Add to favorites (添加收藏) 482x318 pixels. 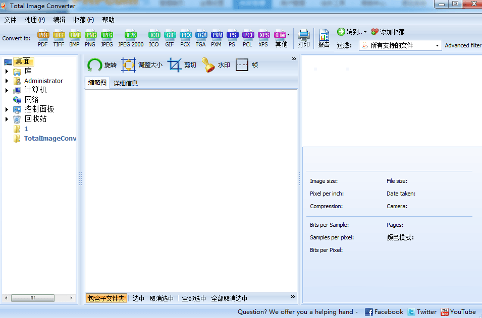pos(388,32)
